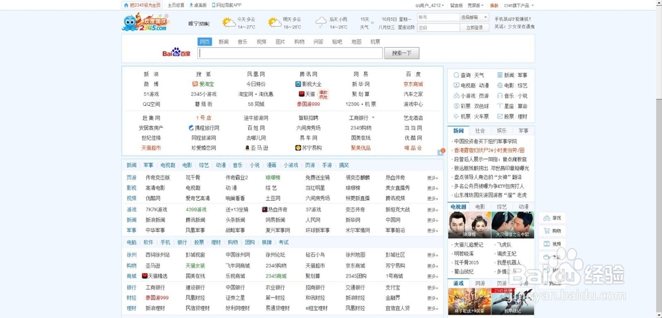Show 更多 for the 页游 row
The width and height of the screenshot is (662, 318).
432,178
